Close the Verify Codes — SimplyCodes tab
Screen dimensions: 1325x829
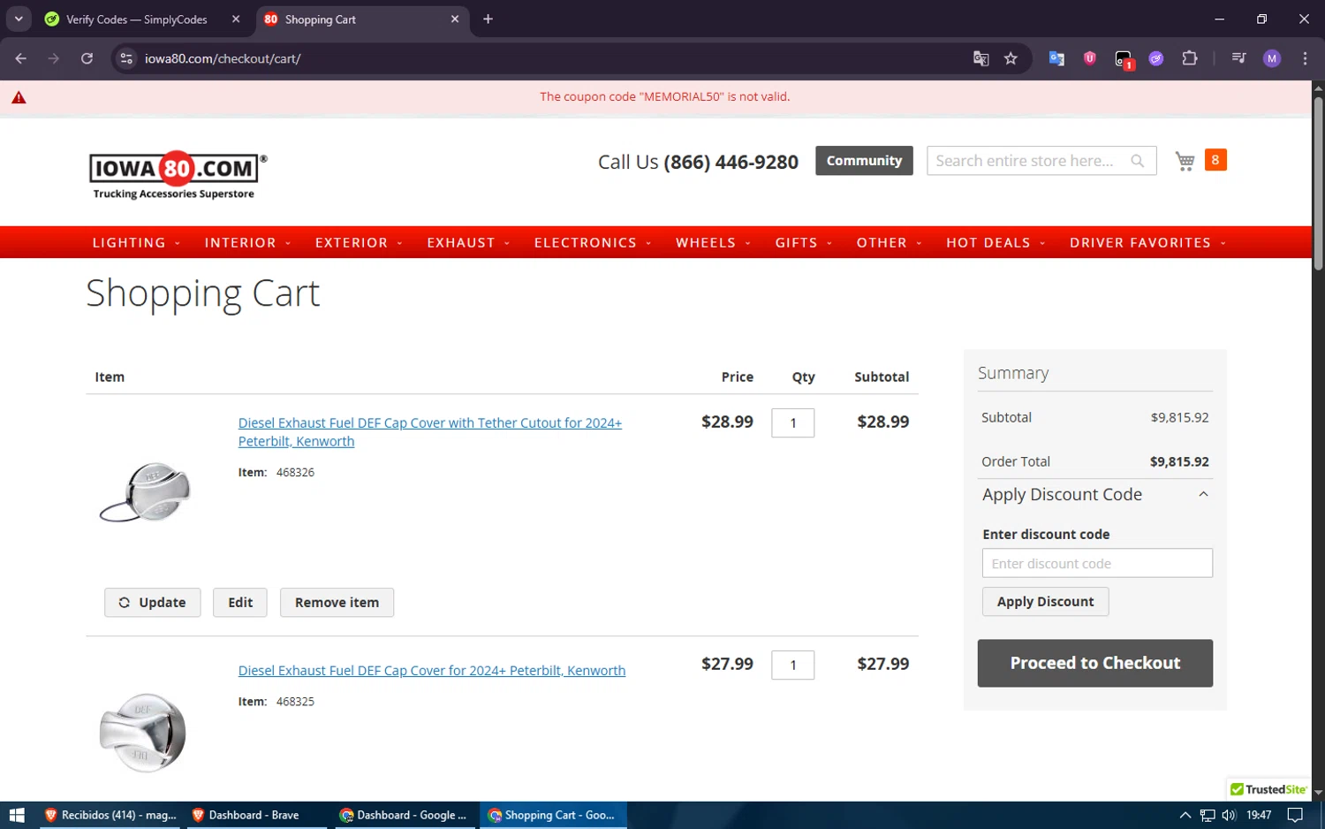[236, 19]
